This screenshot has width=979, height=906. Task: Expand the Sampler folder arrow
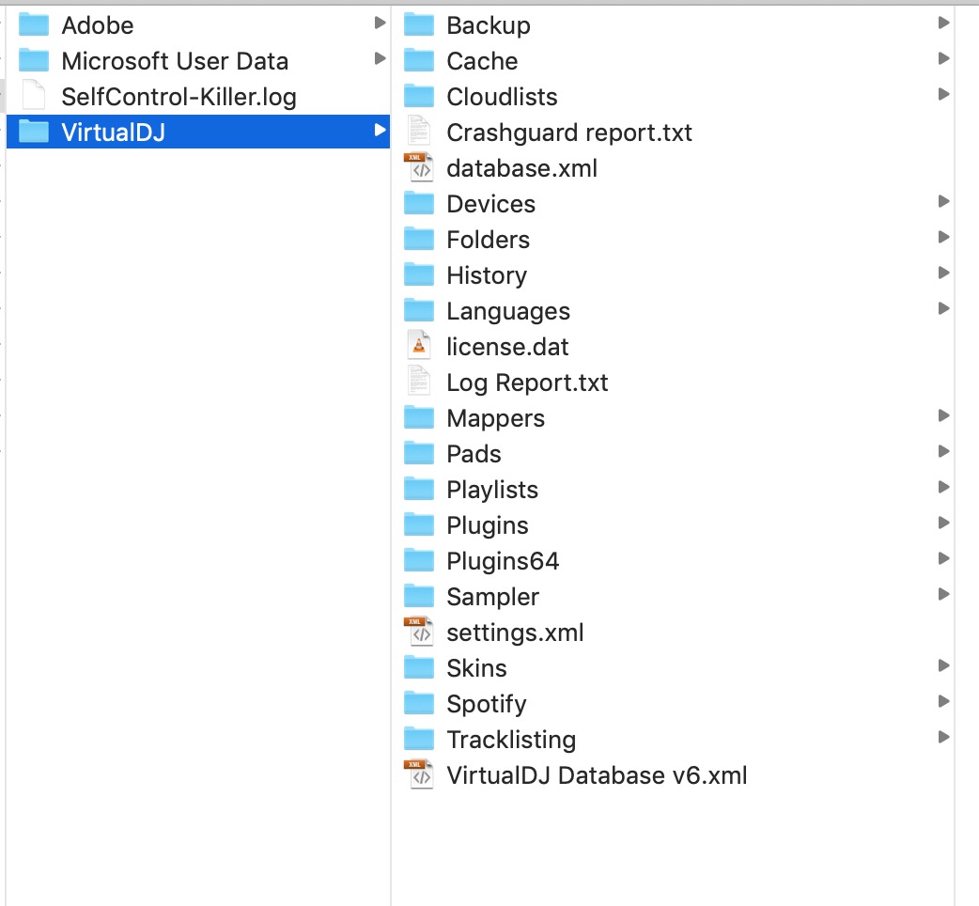944,594
